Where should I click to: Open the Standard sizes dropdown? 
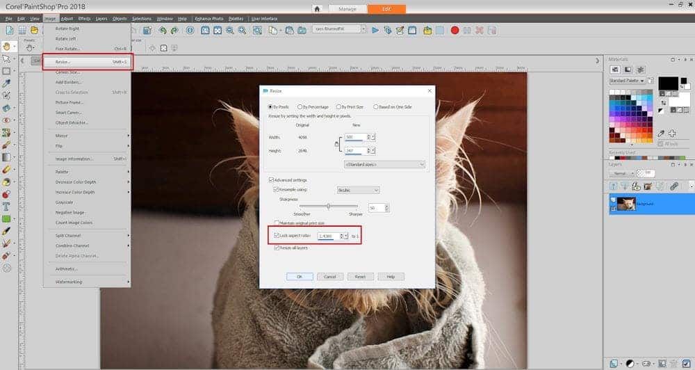[384, 164]
